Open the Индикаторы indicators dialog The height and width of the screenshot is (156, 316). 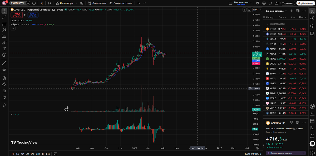coord(64,3)
